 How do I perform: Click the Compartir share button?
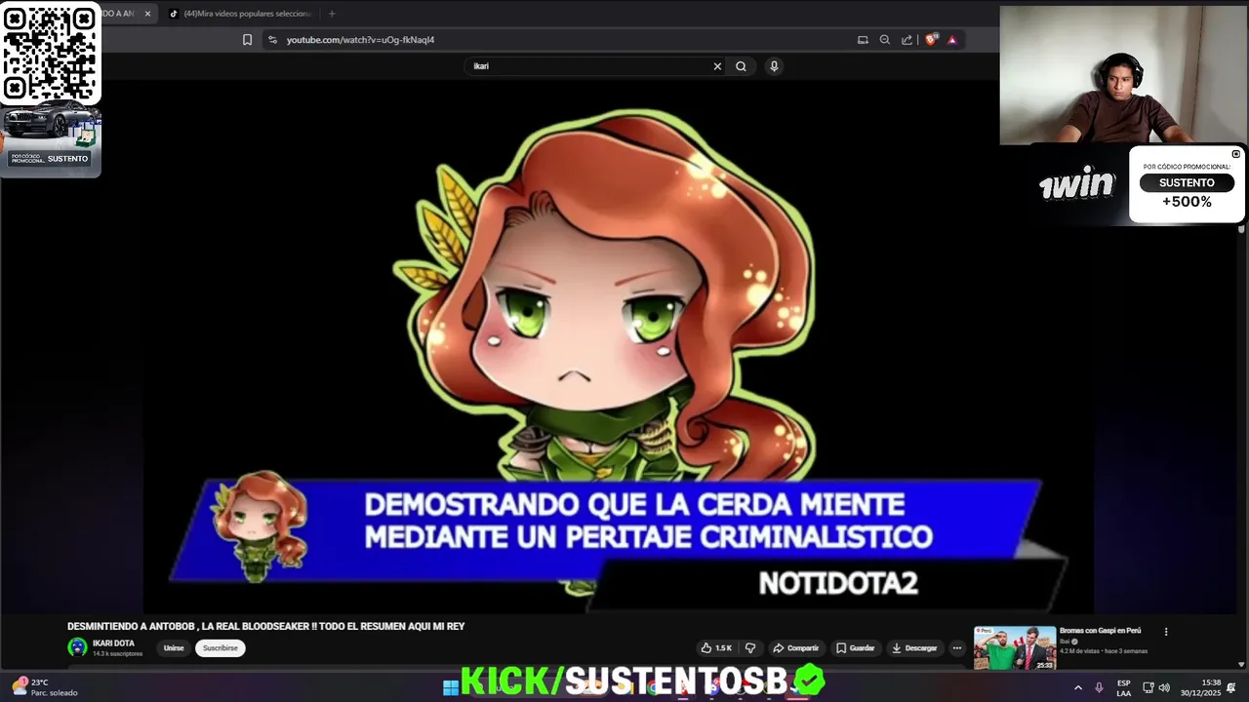795,648
